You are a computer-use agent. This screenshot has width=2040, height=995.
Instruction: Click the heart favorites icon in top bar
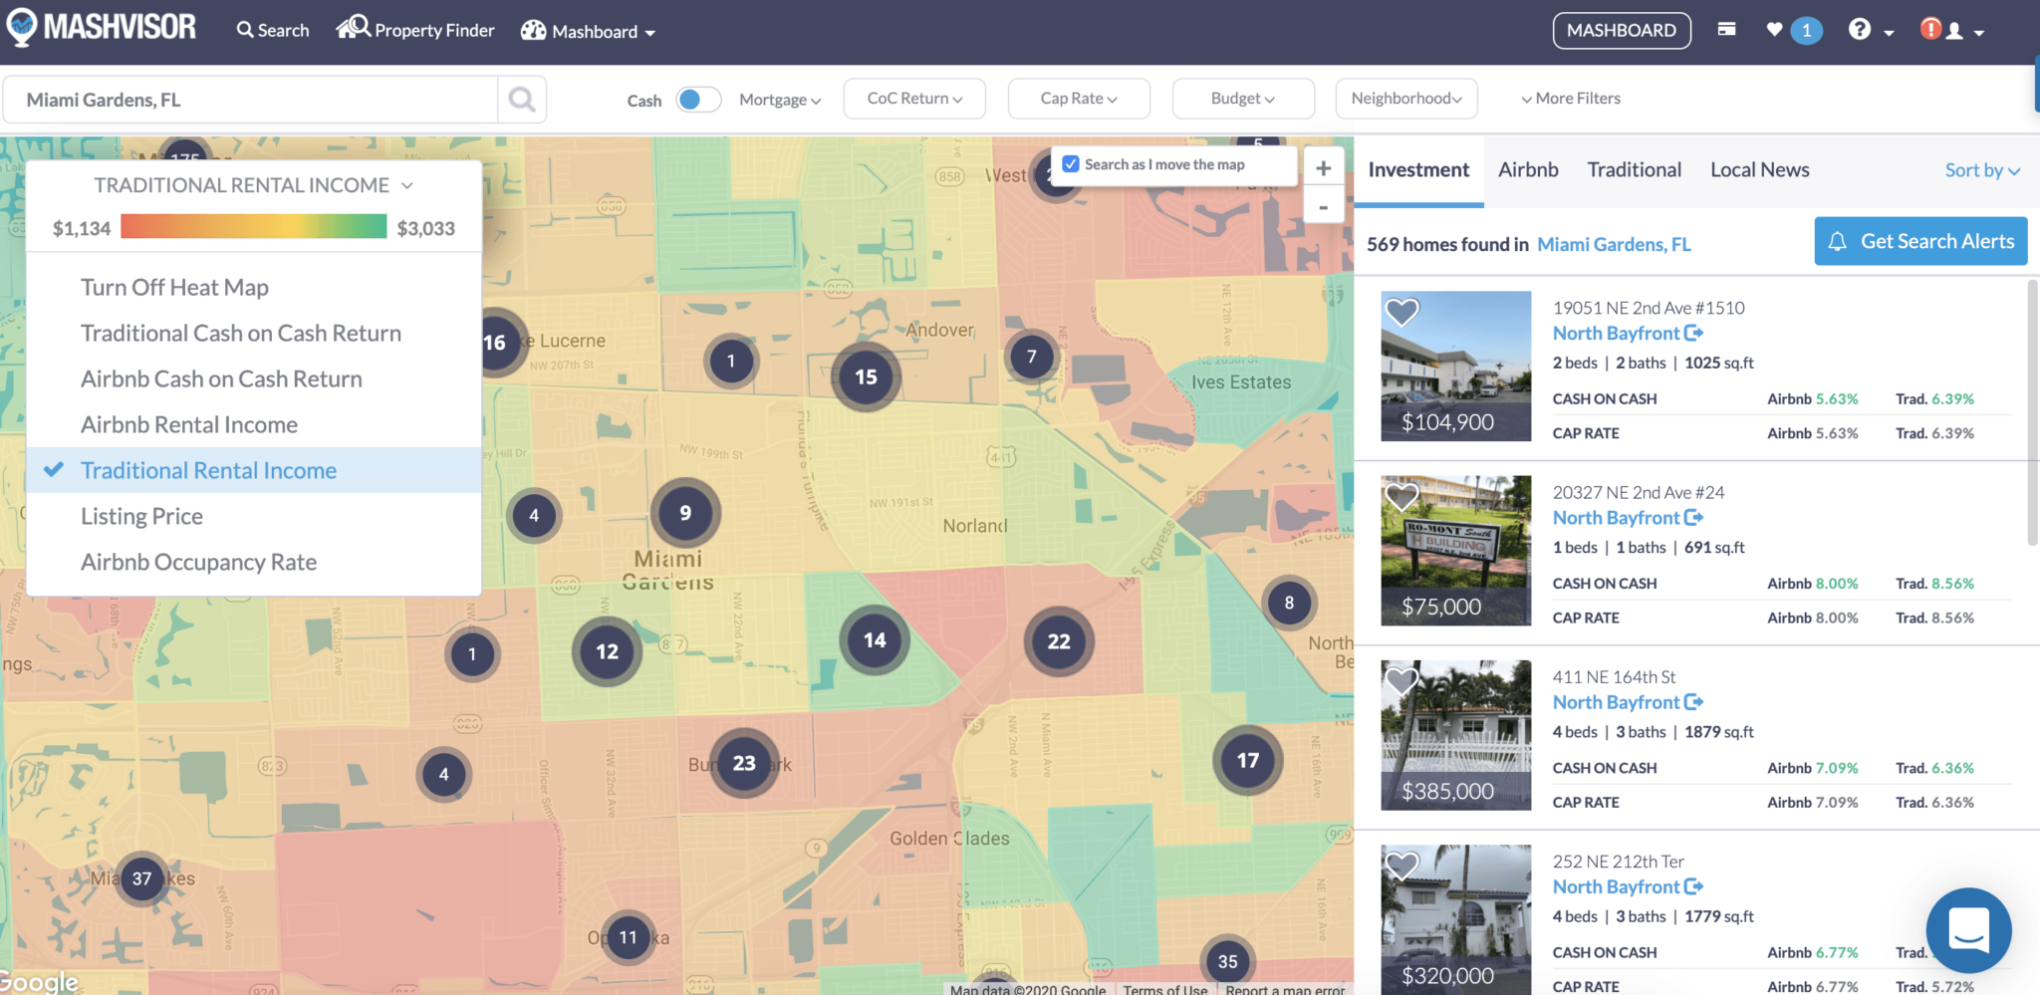[1773, 30]
